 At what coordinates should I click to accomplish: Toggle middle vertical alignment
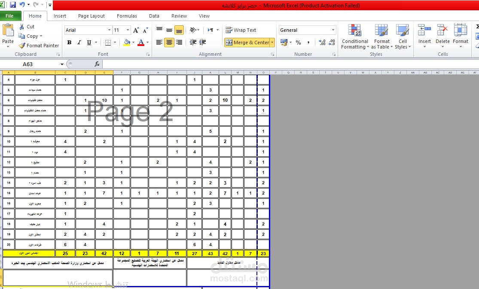169,30
